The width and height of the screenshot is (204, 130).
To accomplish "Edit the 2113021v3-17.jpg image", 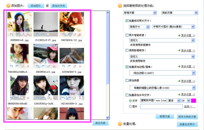I will [x=49, y=34].
